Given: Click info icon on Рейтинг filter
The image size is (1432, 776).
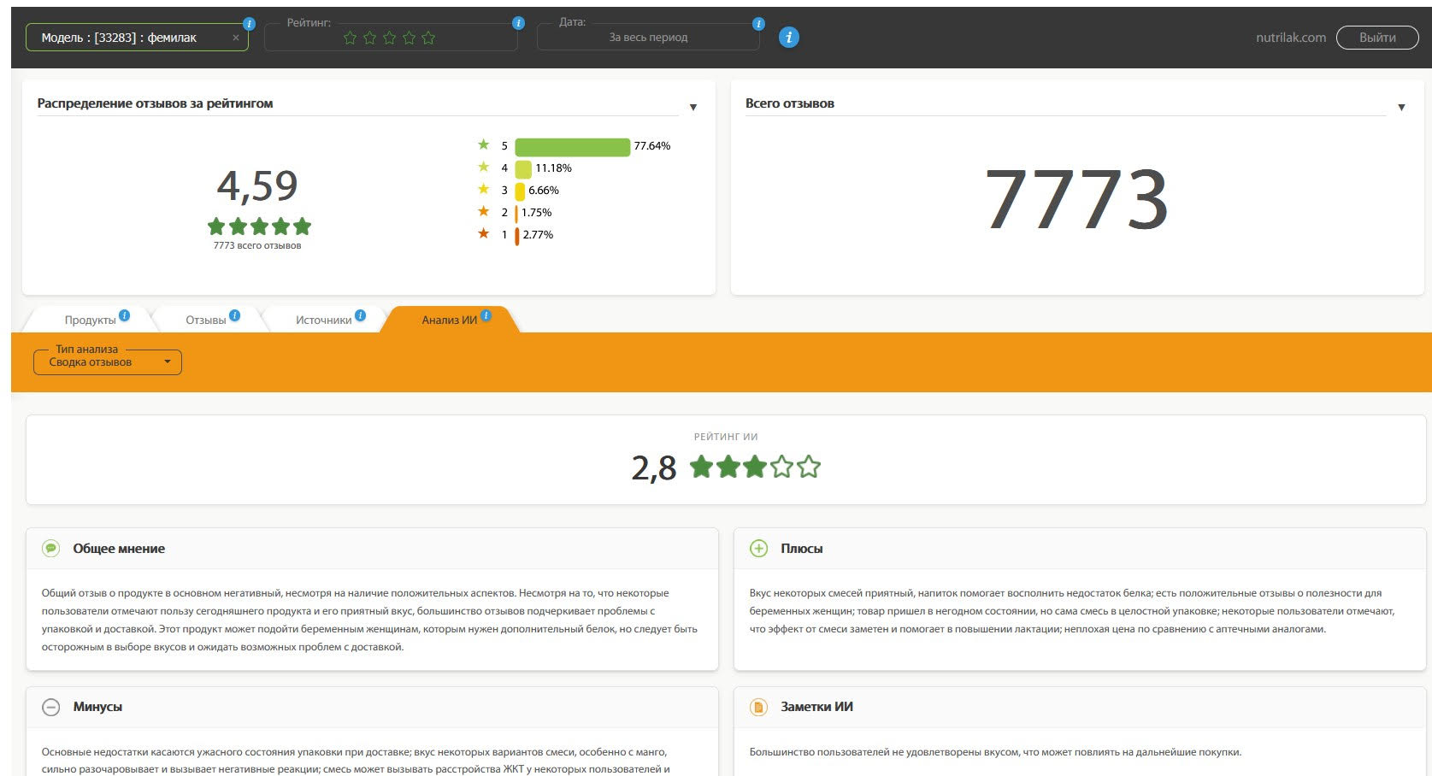Looking at the screenshot, I should point(518,24).
